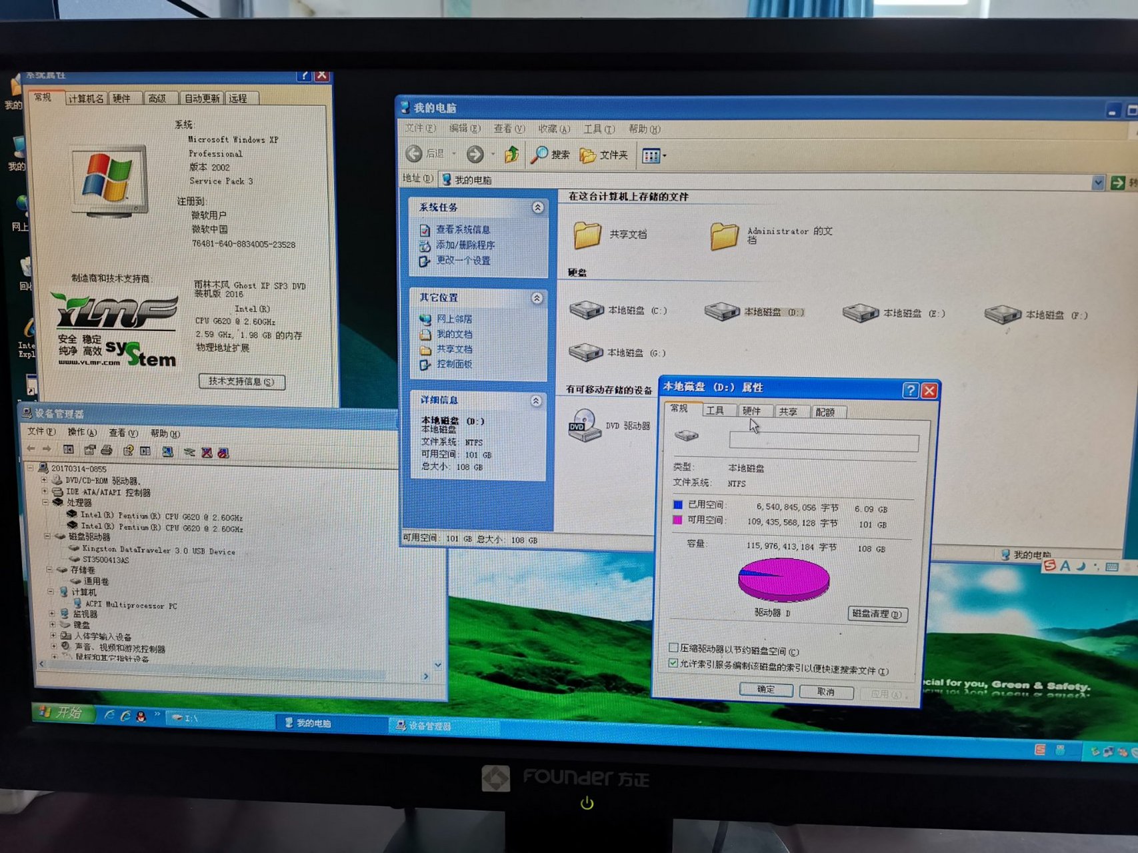Screen dimensions: 1138x853
Task: Select Local Disk (F:) drive icon
Action: pos(1003,314)
